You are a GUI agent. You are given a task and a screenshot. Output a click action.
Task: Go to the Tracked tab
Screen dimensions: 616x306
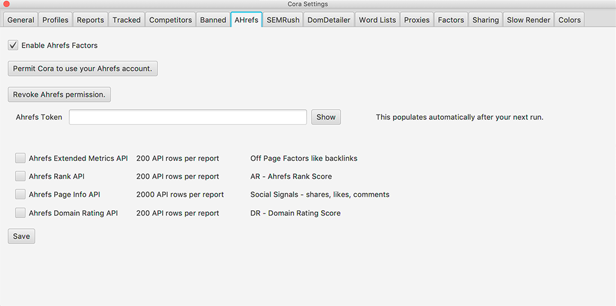127,20
